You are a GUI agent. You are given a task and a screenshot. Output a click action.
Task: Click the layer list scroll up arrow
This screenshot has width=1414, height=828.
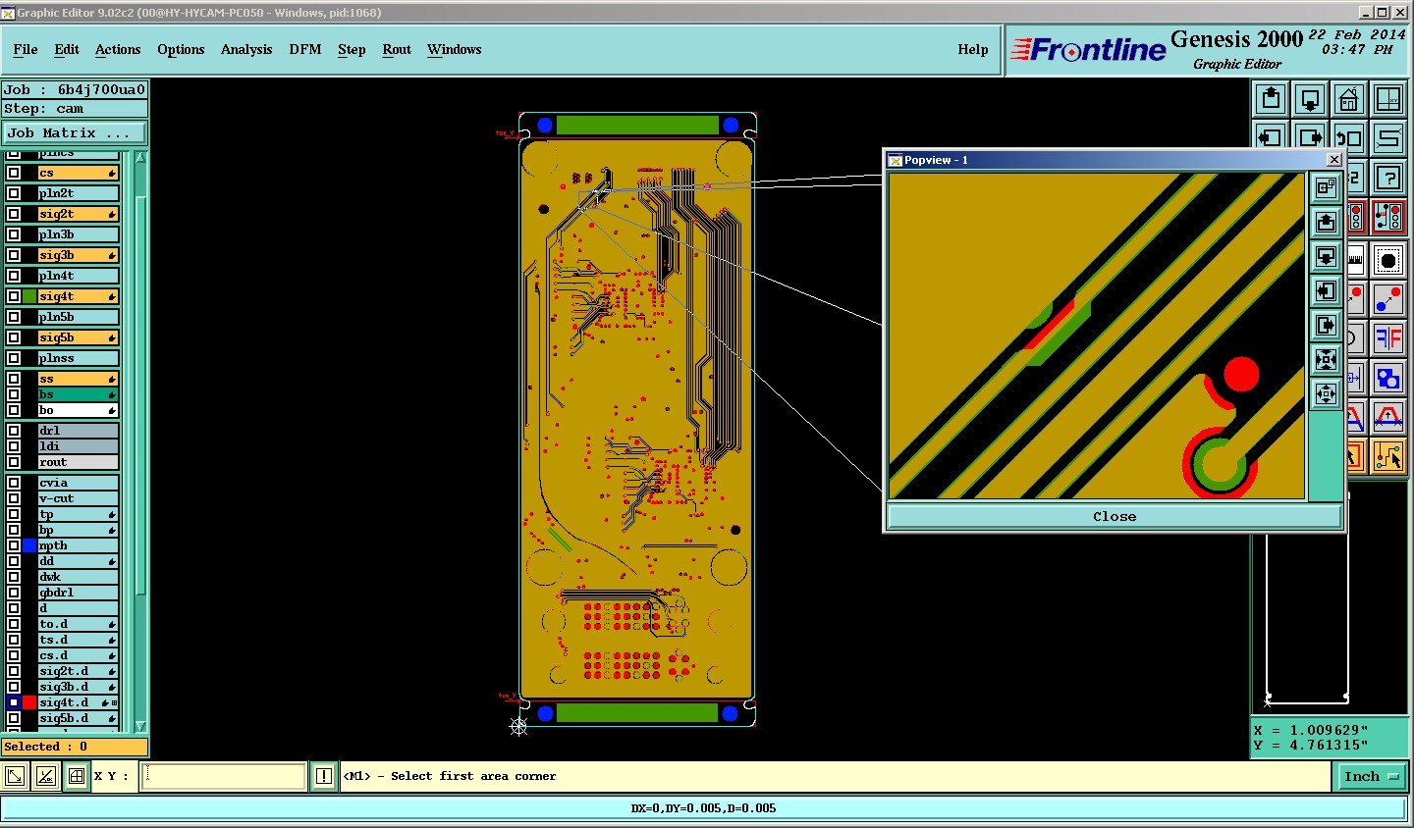pyautogui.click(x=140, y=157)
